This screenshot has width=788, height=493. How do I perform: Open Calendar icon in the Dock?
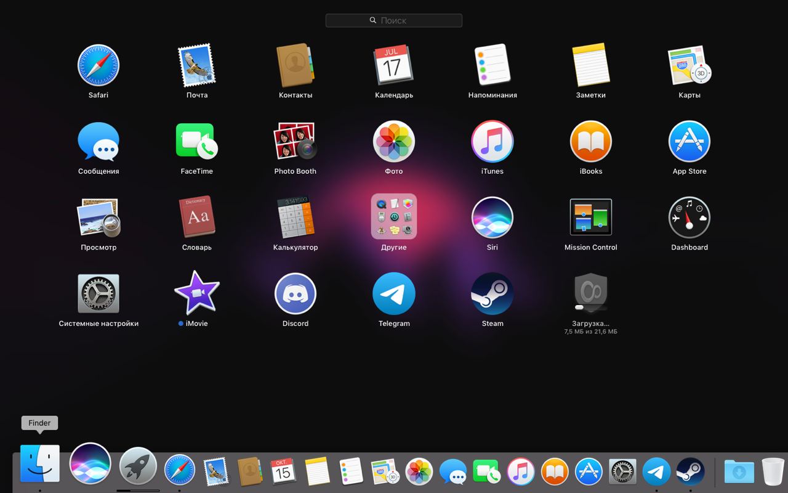click(283, 471)
